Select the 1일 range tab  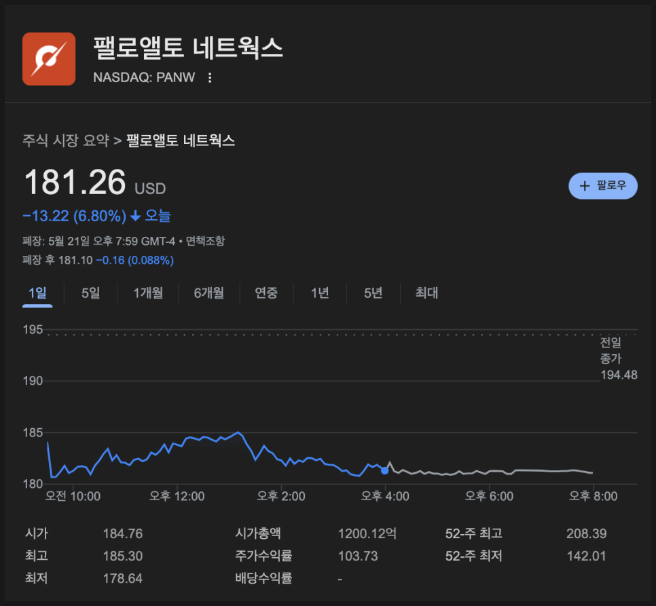[37, 293]
